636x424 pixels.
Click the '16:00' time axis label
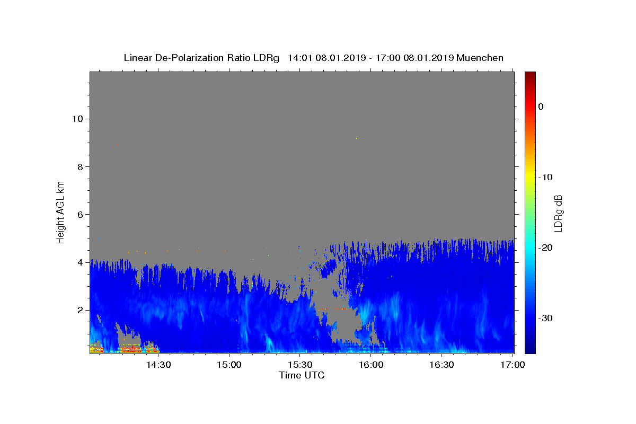(x=370, y=365)
